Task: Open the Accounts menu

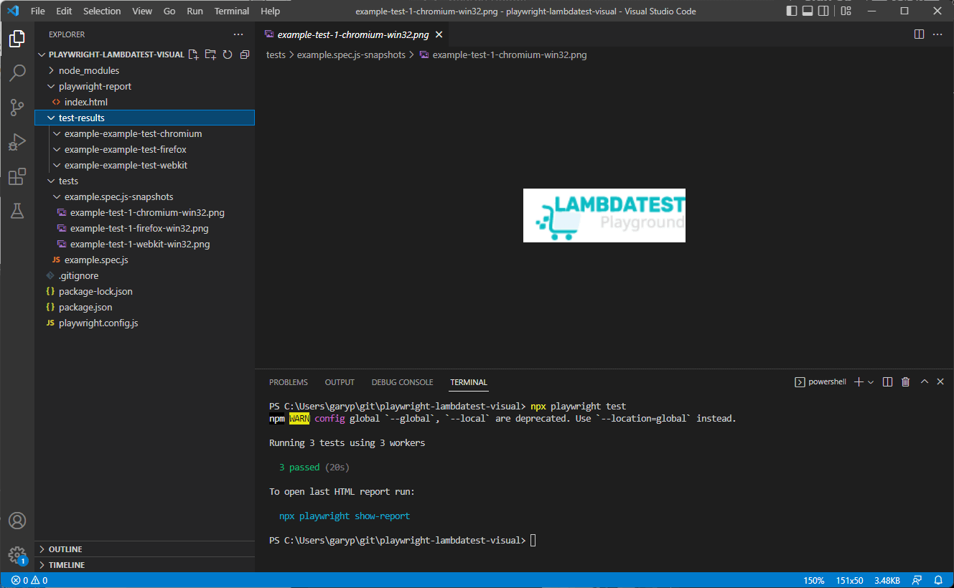Action: [17, 521]
